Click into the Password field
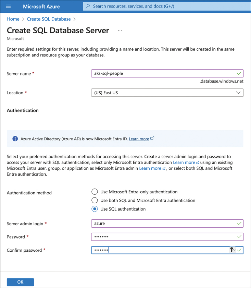This screenshot has height=288, width=251. click(x=164, y=237)
